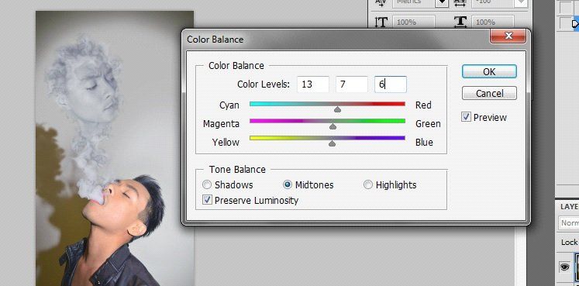Toggle the Preview checkbox
579x286 pixels.
(x=467, y=117)
